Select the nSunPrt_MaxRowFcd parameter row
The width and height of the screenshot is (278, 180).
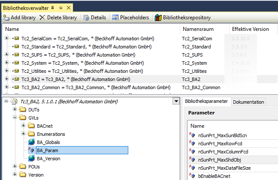(233, 144)
